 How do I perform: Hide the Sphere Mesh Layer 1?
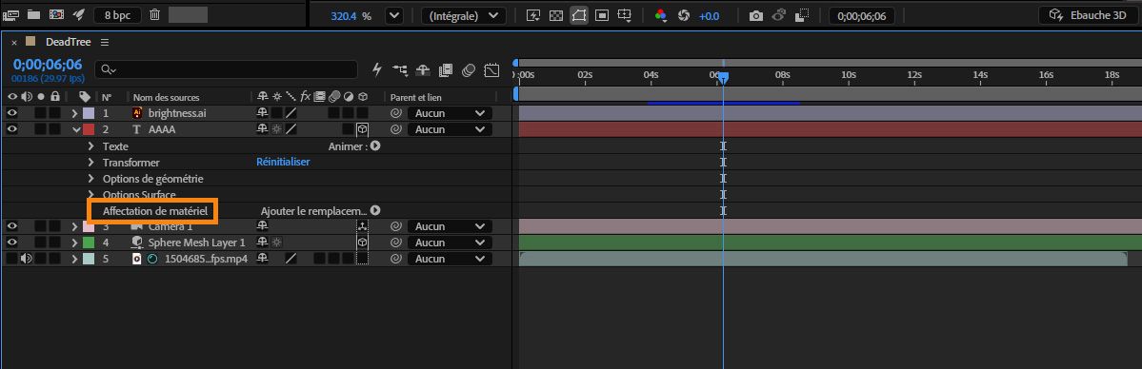point(11,243)
